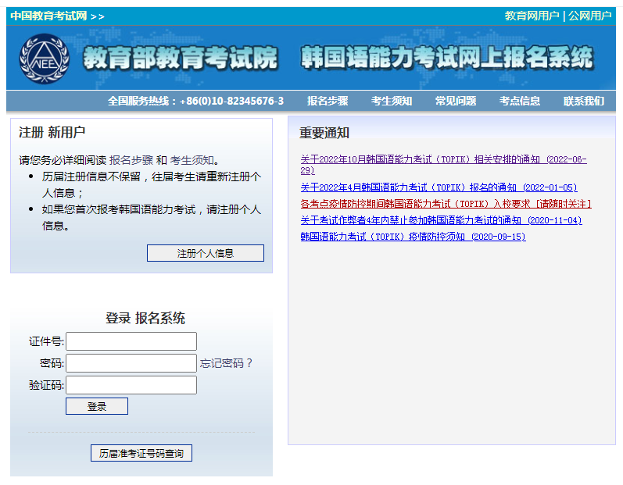Follow 报名步骤 link in registration text
This screenshot has width=623, height=485.
(131, 160)
